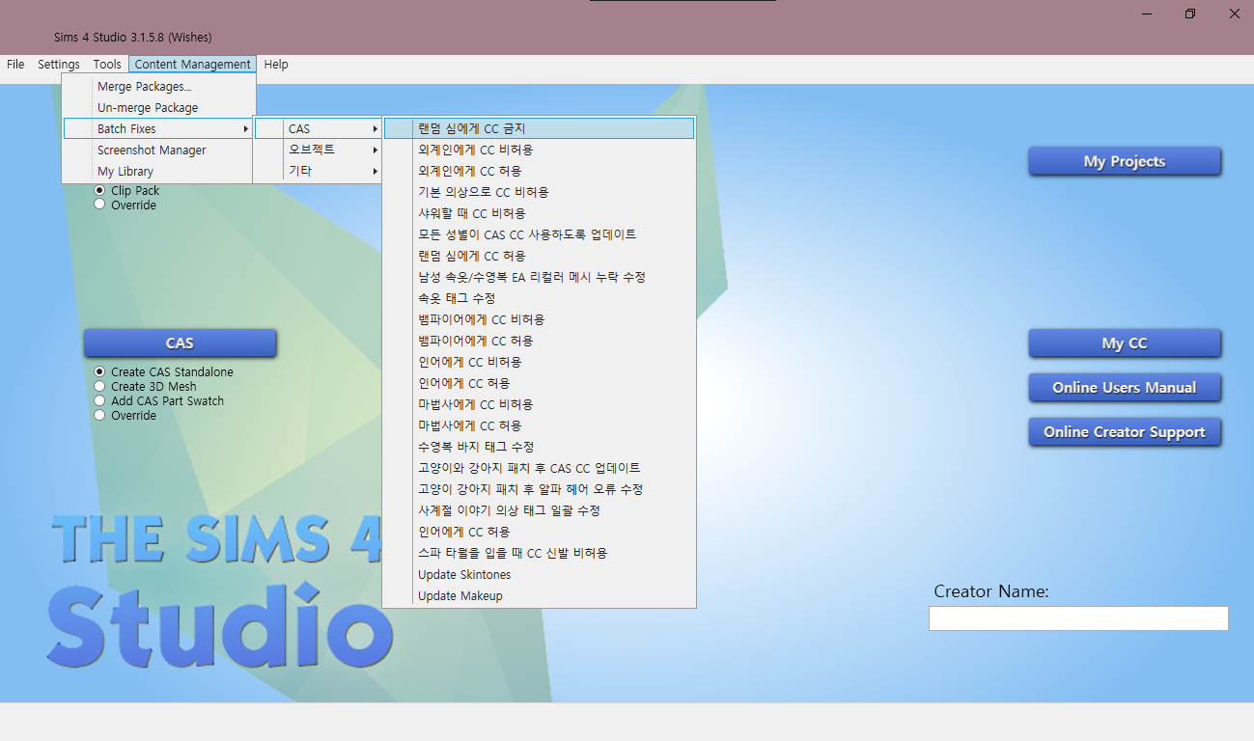Select Create 3D Mesh option
The width and height of the screenshot is (1254, 741).
point(99,386)
